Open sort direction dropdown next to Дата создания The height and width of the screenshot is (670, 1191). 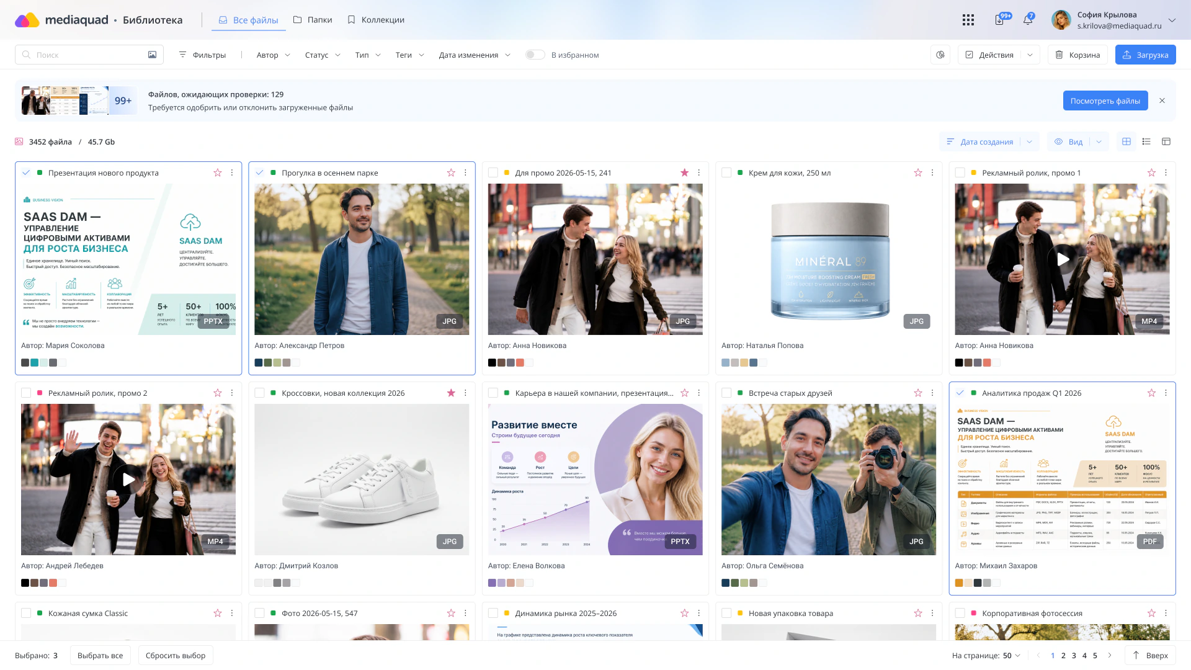tap(1030, 141)
